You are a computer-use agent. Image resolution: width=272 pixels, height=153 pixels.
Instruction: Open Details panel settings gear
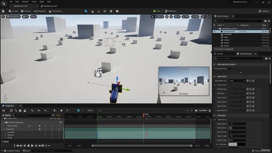click(x=269, y=59)
